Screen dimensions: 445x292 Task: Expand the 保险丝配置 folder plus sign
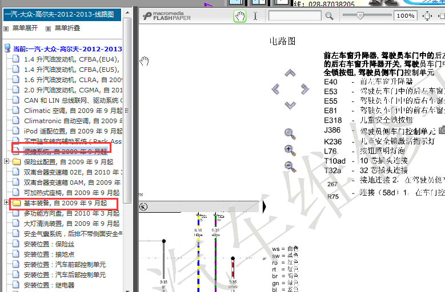pyautogui.click(x=6, y=161)
